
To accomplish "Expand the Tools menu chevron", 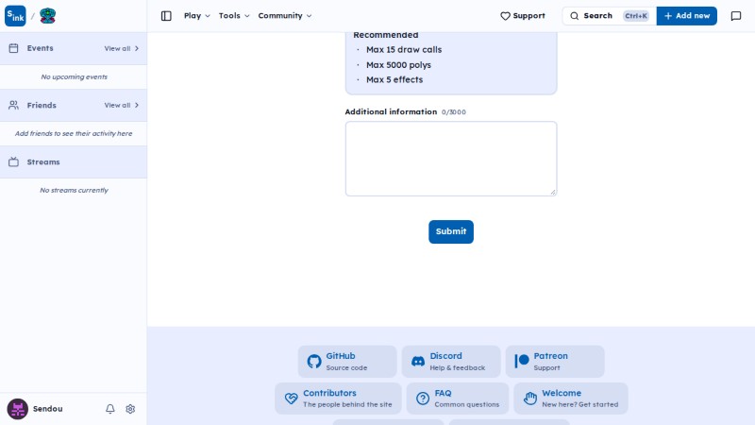I will click(247, 16).
